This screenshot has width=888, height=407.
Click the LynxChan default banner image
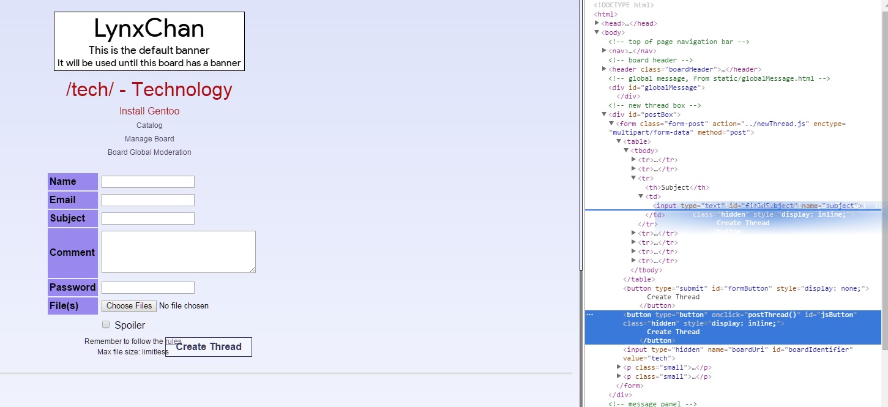click(149, 41)
